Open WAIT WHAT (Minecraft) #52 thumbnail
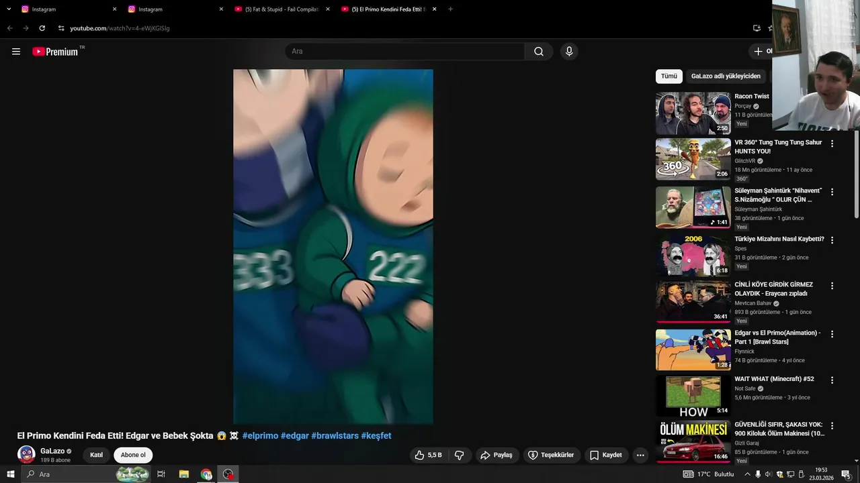 693,396
